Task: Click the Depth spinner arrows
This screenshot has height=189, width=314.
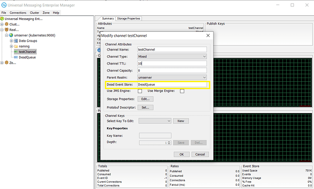Action: pos(169,143)
